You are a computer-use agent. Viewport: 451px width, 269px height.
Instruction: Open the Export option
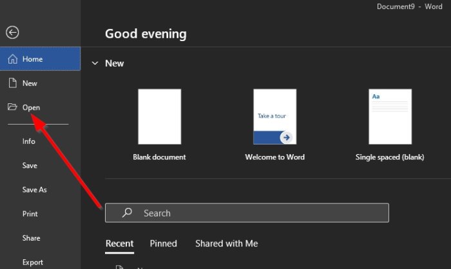click(x=32, y=262)
